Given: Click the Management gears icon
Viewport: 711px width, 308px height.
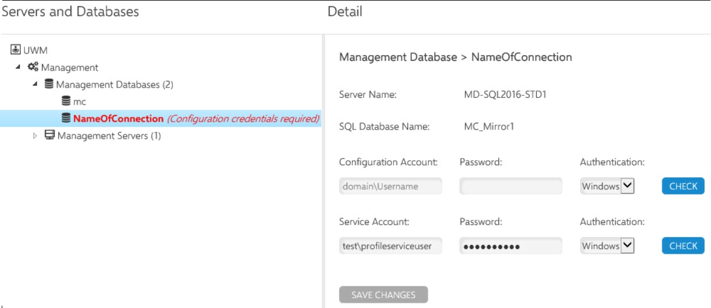Looking at the screenshot, I should pyautogui.click(x=34, y=68).
